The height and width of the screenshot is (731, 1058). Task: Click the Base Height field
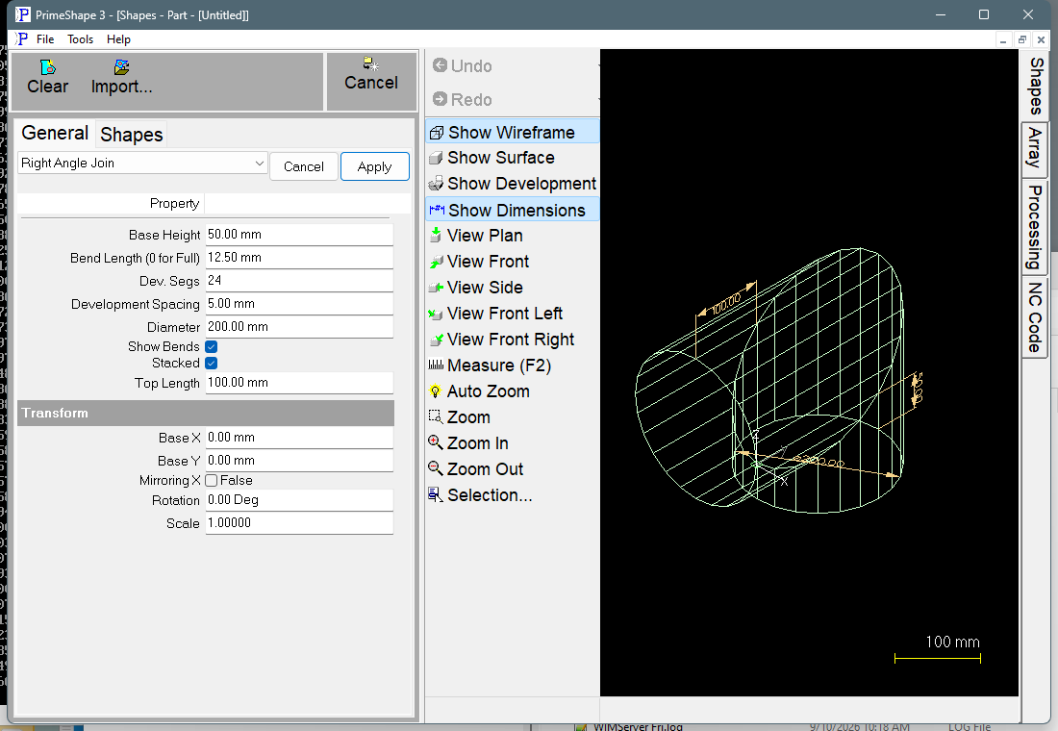299,235
